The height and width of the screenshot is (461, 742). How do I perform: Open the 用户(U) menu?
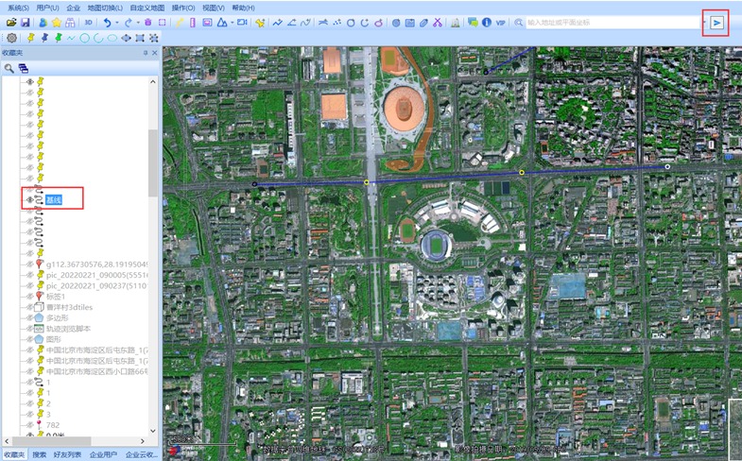tap(48, 8)
